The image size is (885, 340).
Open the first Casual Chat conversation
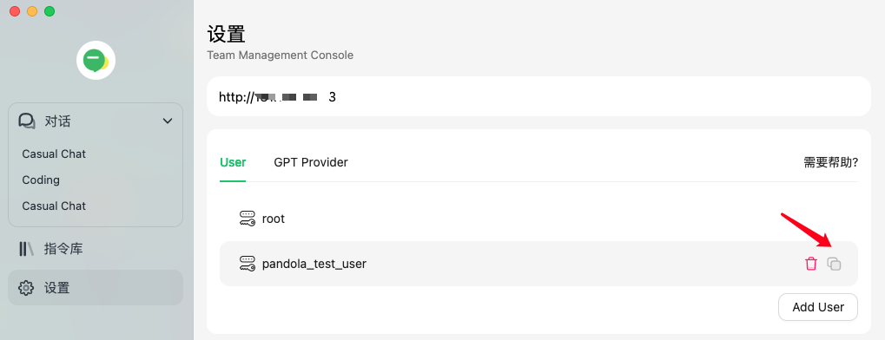pos(54,154)
